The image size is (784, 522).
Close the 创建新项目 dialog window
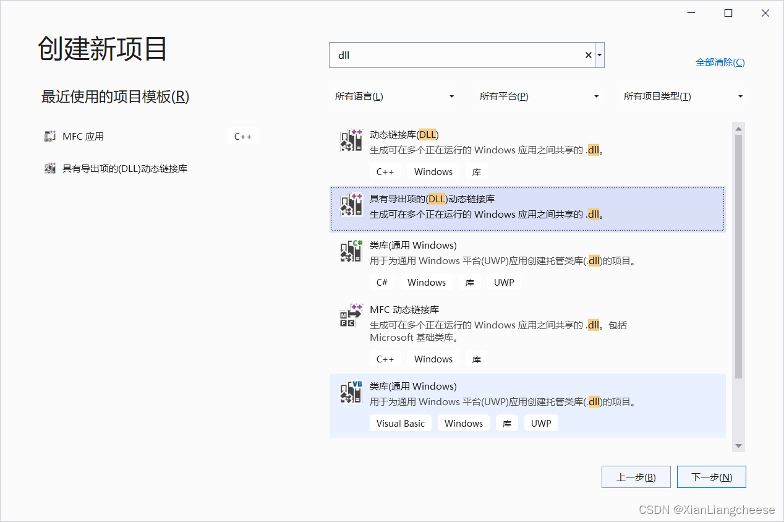[x=765, y=13]
